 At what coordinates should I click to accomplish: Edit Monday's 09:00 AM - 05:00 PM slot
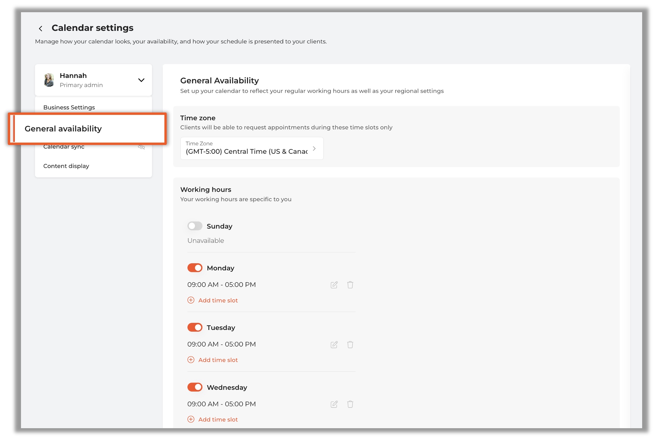click(x=334, y=285)
